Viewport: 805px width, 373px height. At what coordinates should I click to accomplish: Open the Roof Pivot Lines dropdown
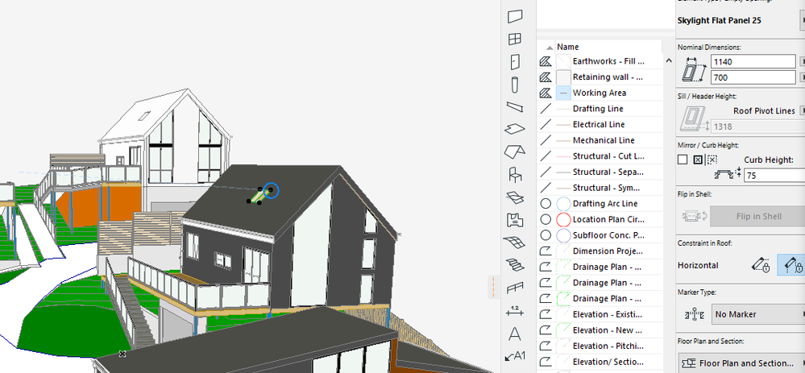[803, 111]
